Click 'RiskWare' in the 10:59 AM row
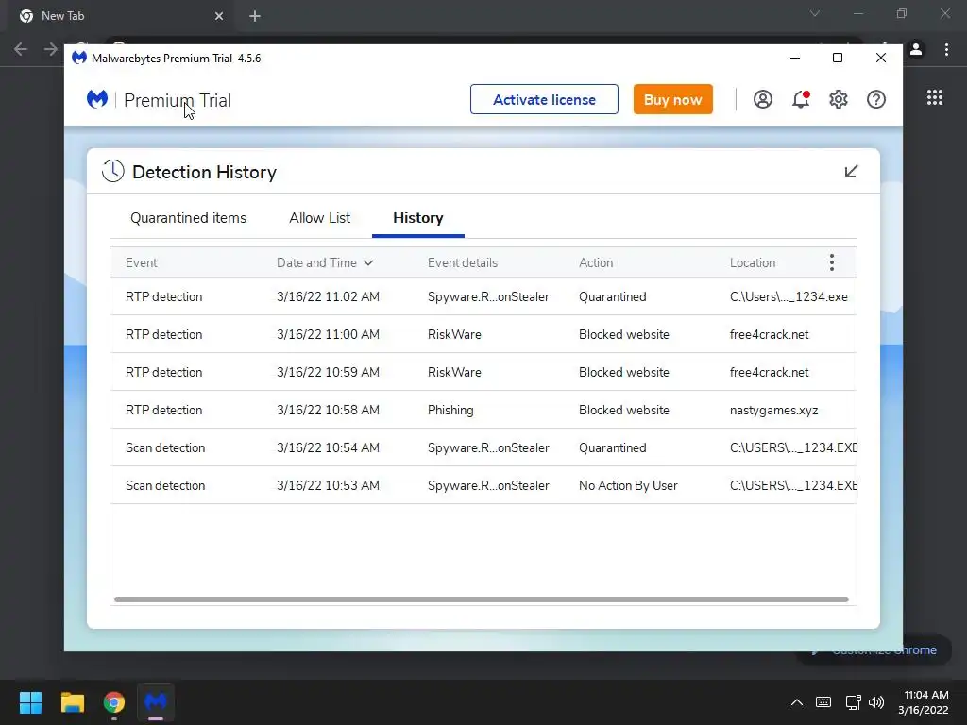This screenshot has height=725, width=967. tap(454, 372)
